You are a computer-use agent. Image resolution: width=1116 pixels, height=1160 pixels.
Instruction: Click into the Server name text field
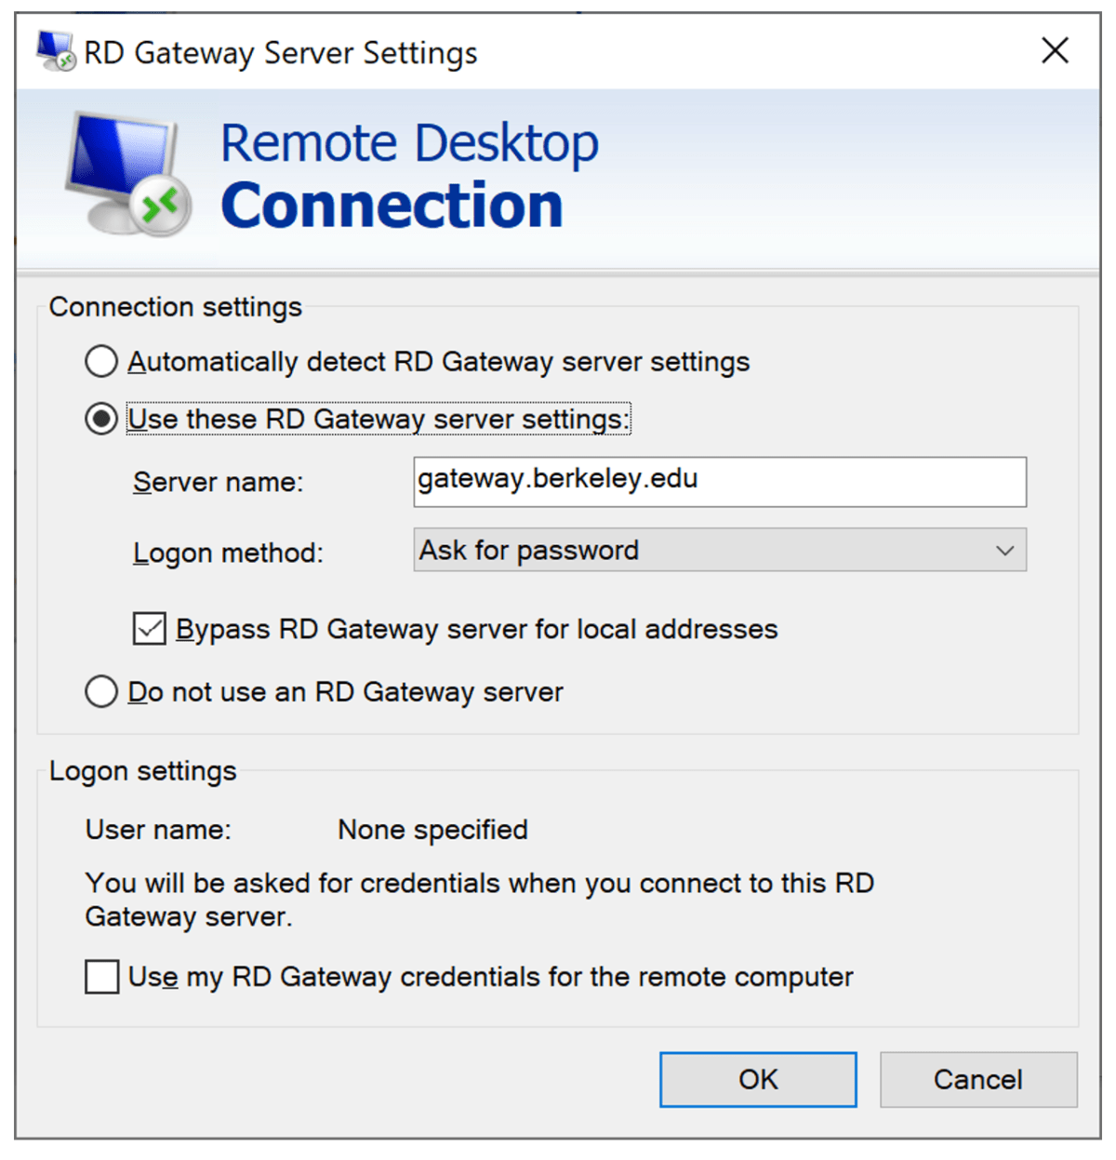click(x=719, y=482)
